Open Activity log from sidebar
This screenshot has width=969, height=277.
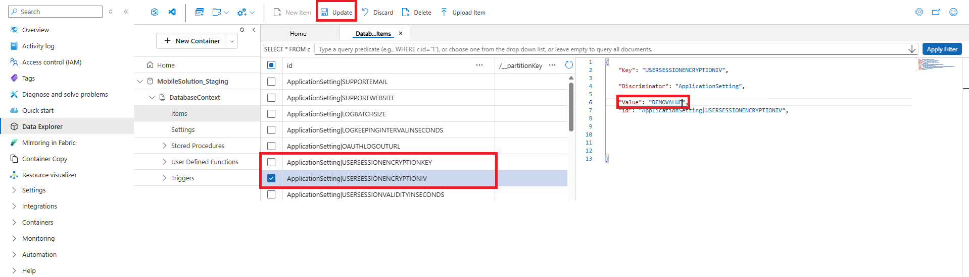tap(38, 46)
